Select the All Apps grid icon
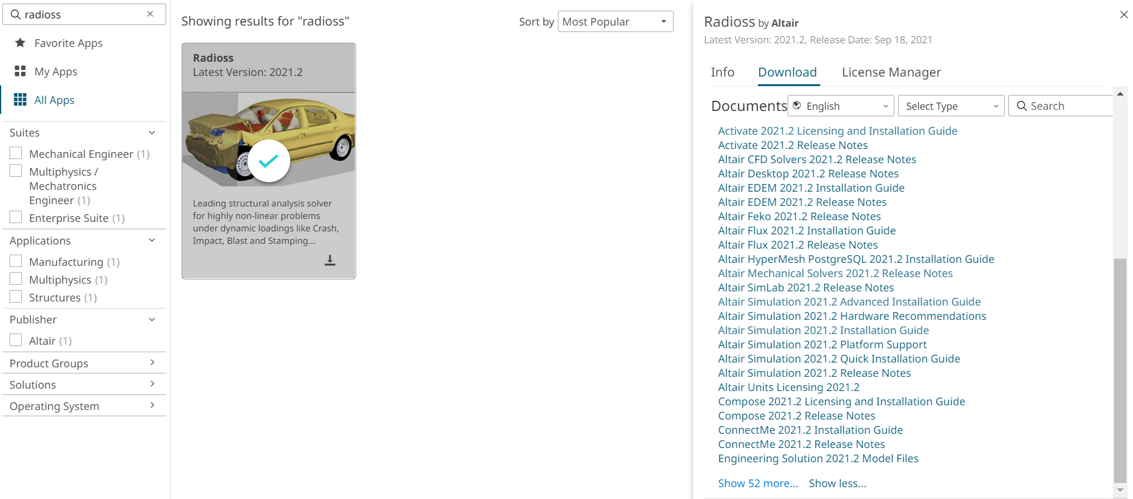Viewport: 1133px width, 499px height. 20,100
